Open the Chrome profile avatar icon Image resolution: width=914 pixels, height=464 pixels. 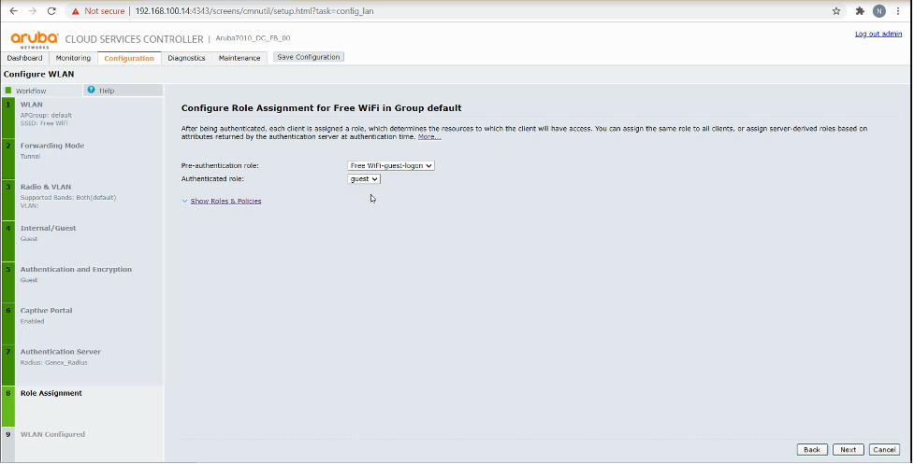pyautogui.click(x=879, y=11)
